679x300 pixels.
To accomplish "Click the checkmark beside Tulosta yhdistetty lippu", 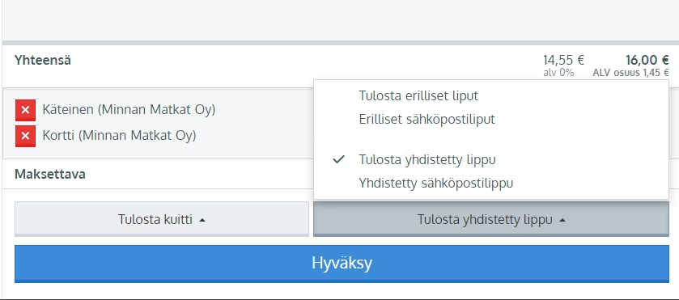I will 338,159.
